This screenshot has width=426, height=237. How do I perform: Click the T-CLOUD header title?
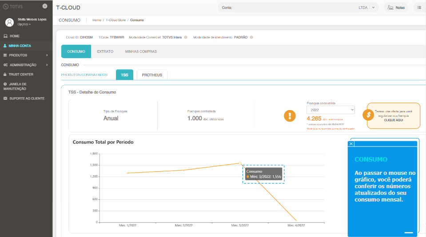click(68, 8)
